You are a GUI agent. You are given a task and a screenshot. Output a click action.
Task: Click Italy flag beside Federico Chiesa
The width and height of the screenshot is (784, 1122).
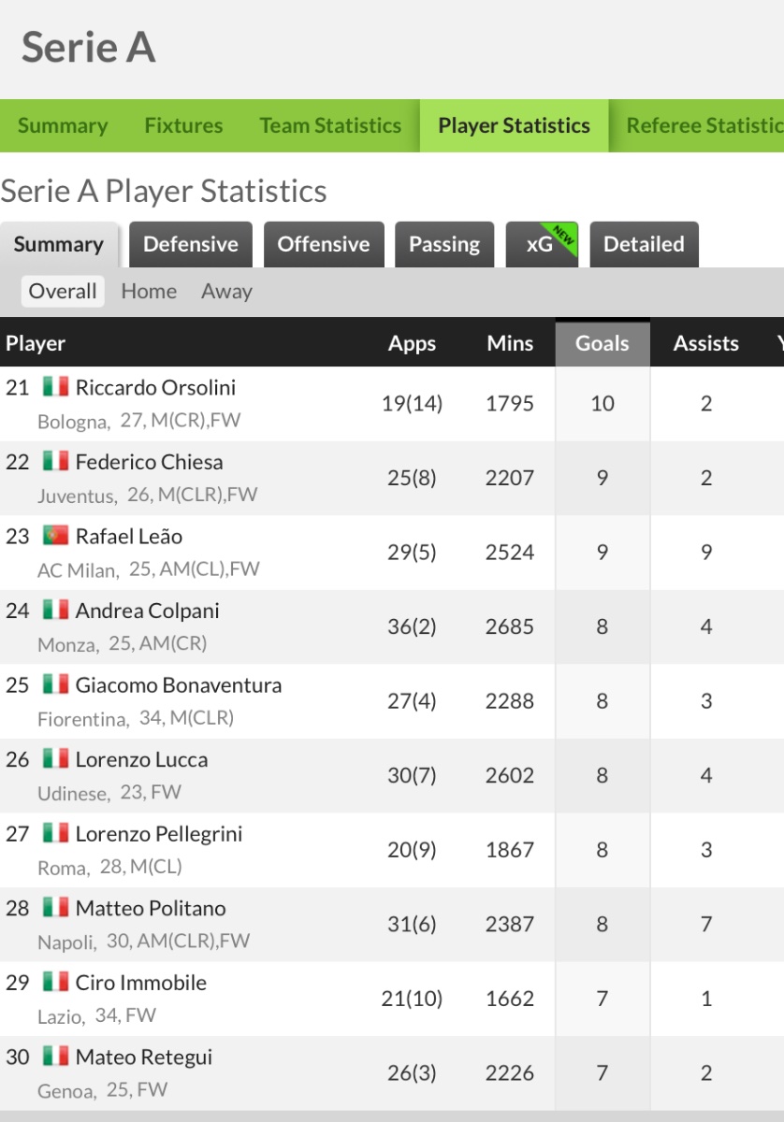[55, 461]
